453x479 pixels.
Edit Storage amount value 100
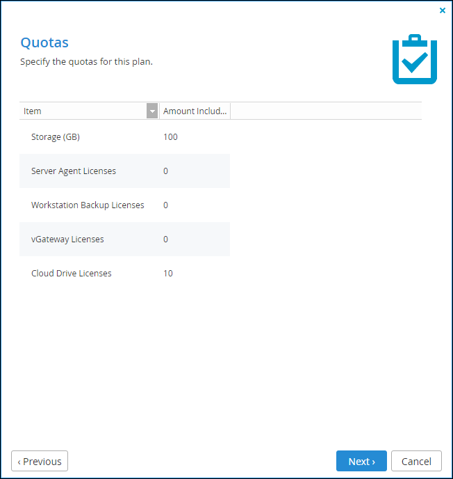click(x=170, y=137)
